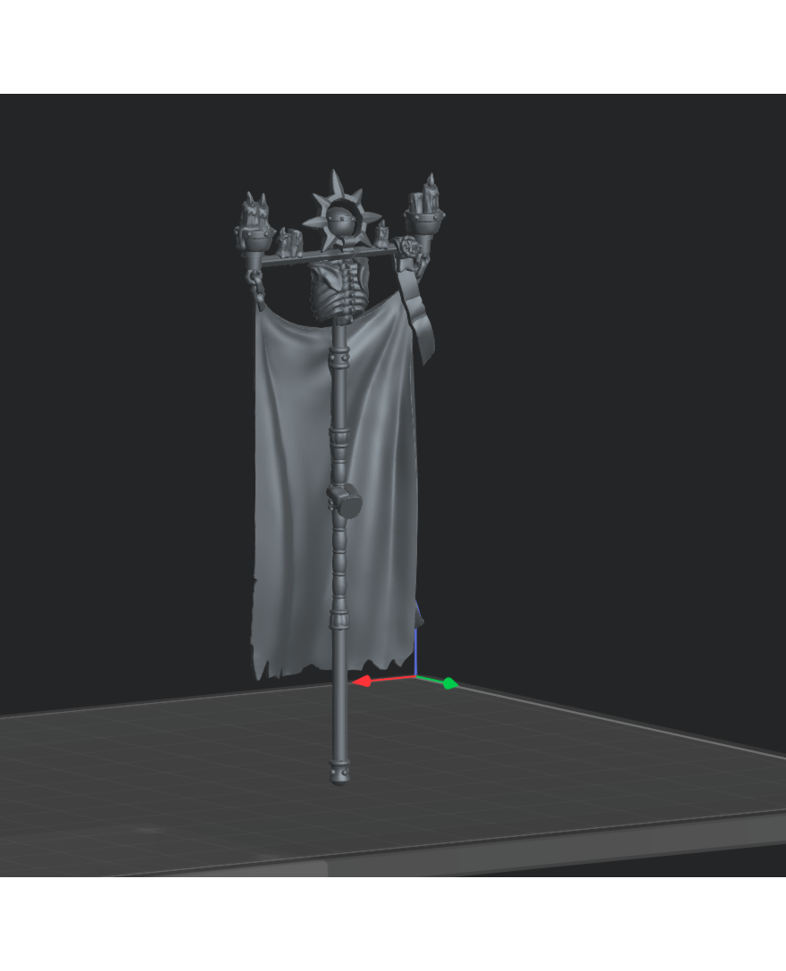Select the sphere at the star's center

(x=340, y=221)
